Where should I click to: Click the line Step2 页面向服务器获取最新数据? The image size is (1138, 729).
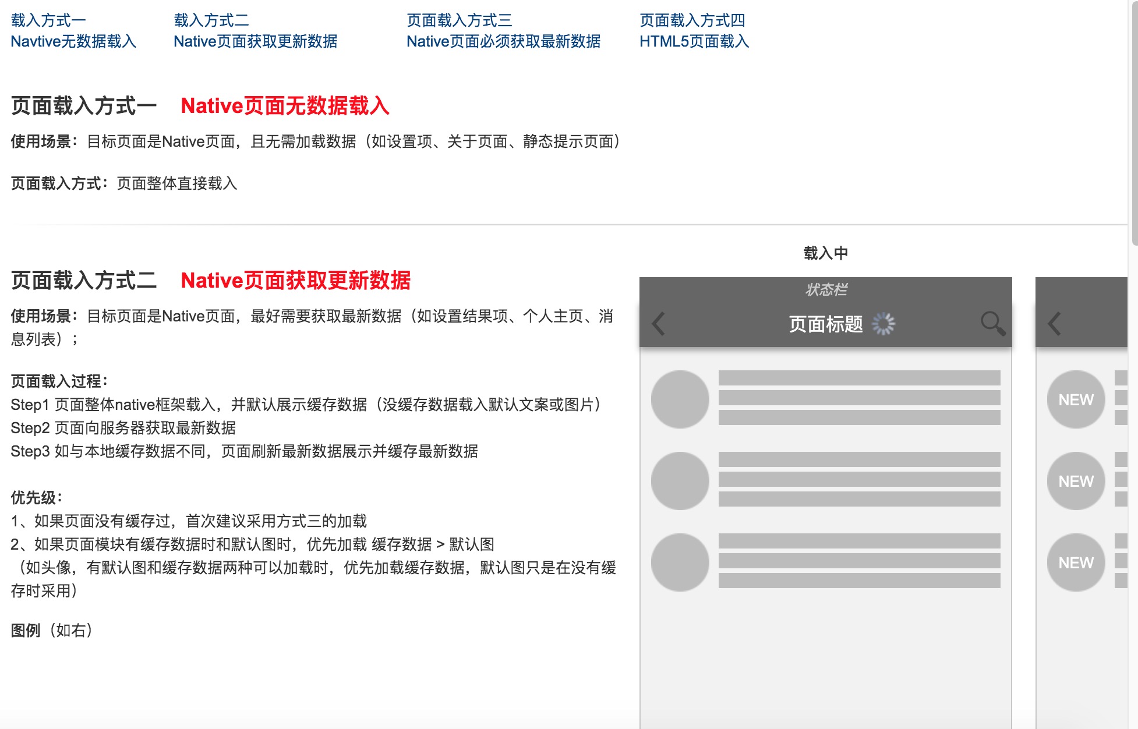tap(123, 428)
